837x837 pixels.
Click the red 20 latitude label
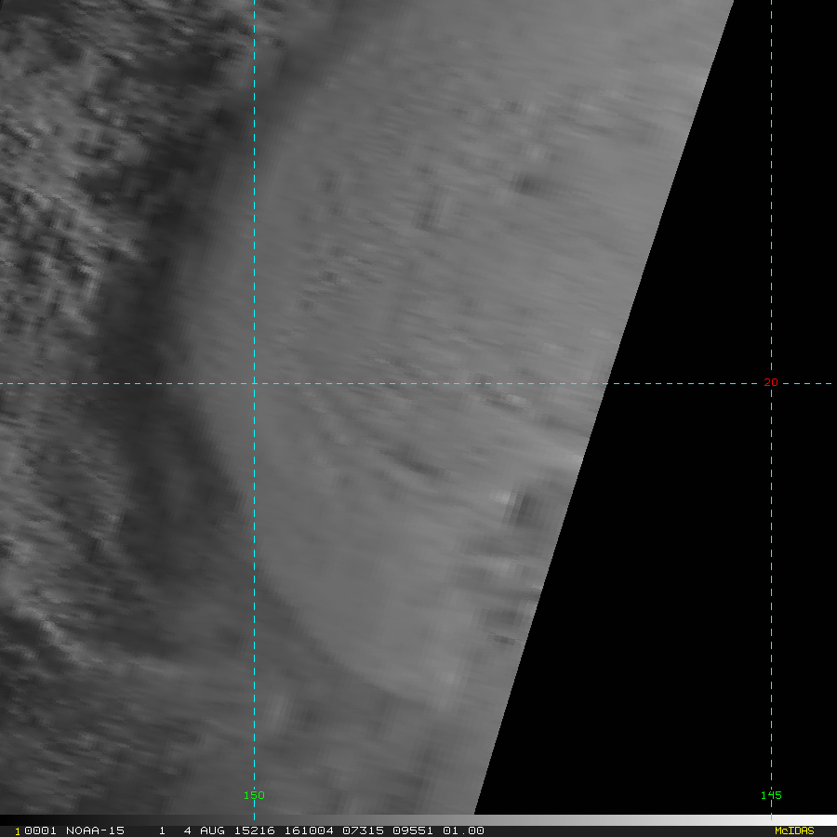click(x=770, y=382)
